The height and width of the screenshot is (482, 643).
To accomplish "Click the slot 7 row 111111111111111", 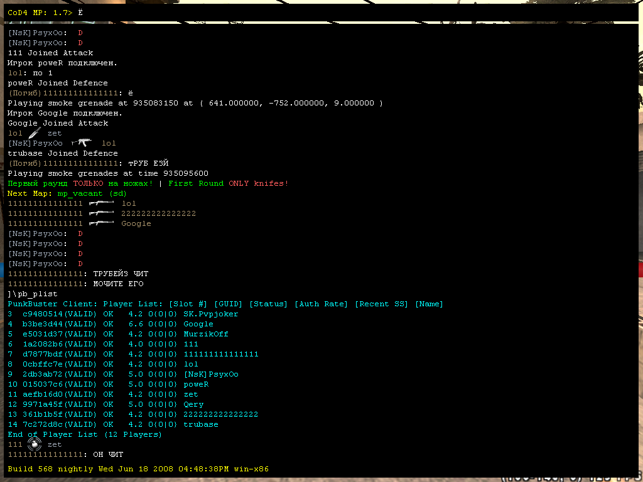I will coord(133,354).
